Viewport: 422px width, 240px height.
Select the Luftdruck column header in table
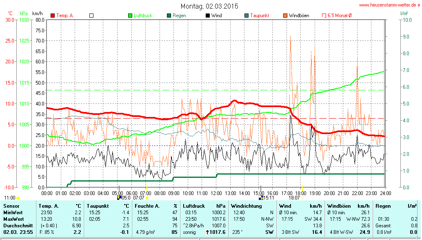pyautogui.click(x=193, y=206)
